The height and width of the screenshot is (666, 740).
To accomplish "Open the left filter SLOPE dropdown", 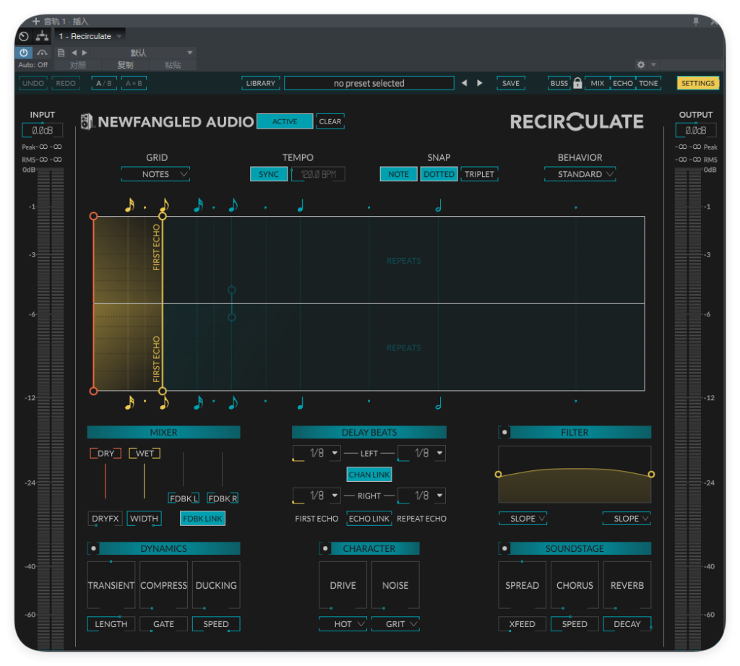I will pos(523,519).
